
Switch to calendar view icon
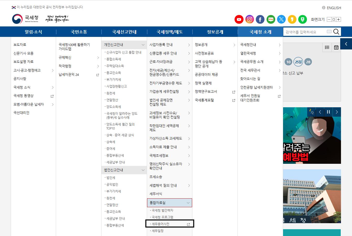click(x=336, y=47)
